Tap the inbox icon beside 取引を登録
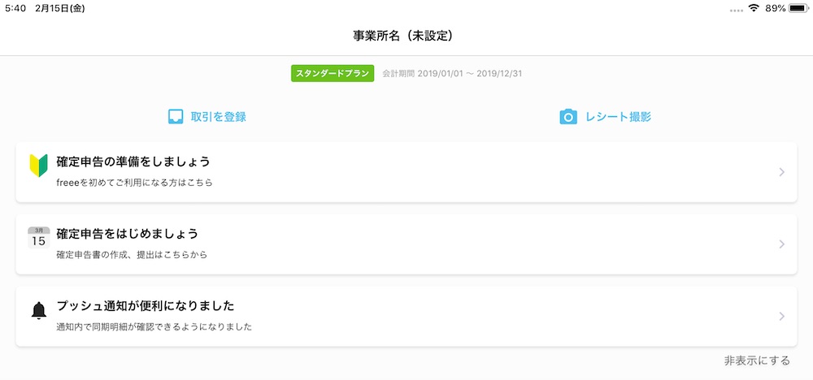This screenshot has width=813, height=380. (175, 117)
